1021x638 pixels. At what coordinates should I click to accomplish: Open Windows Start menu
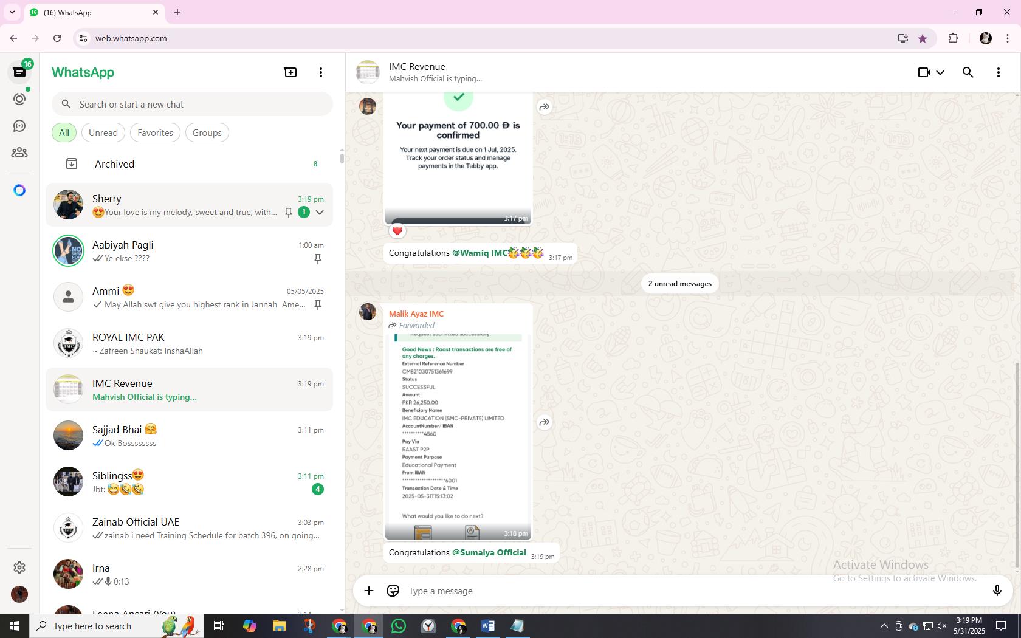15,626
